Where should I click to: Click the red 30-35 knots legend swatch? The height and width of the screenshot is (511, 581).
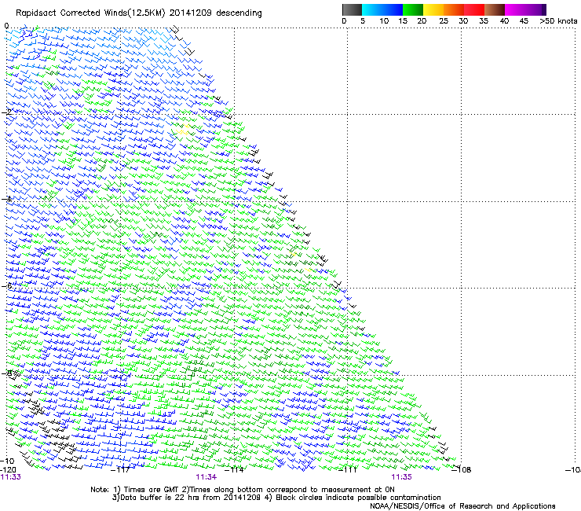(x=474, y=10)
